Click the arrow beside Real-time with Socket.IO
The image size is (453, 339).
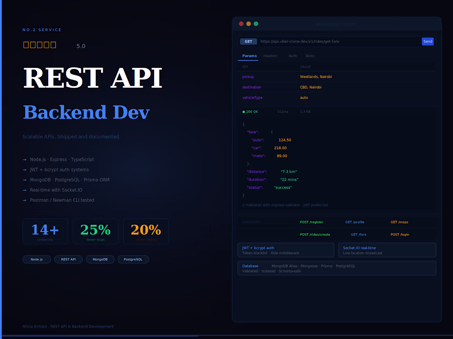tap(25, 190)
